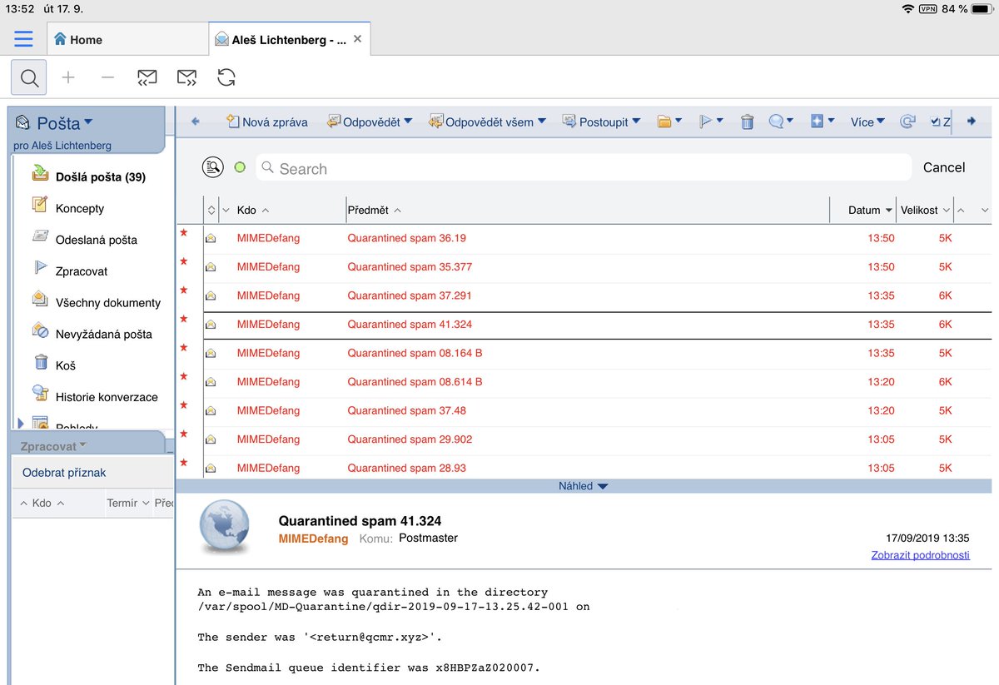
Task: Open the Více menu
Action: [x=867, y=122]
